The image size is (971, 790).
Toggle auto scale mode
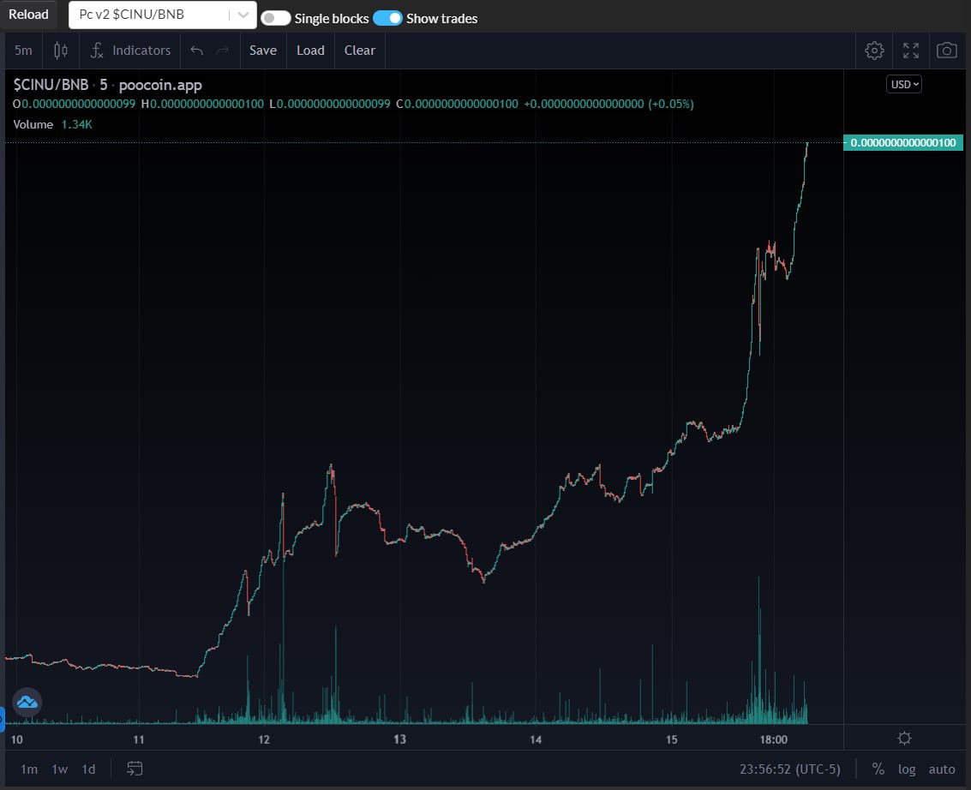click(x=941, y=769)
